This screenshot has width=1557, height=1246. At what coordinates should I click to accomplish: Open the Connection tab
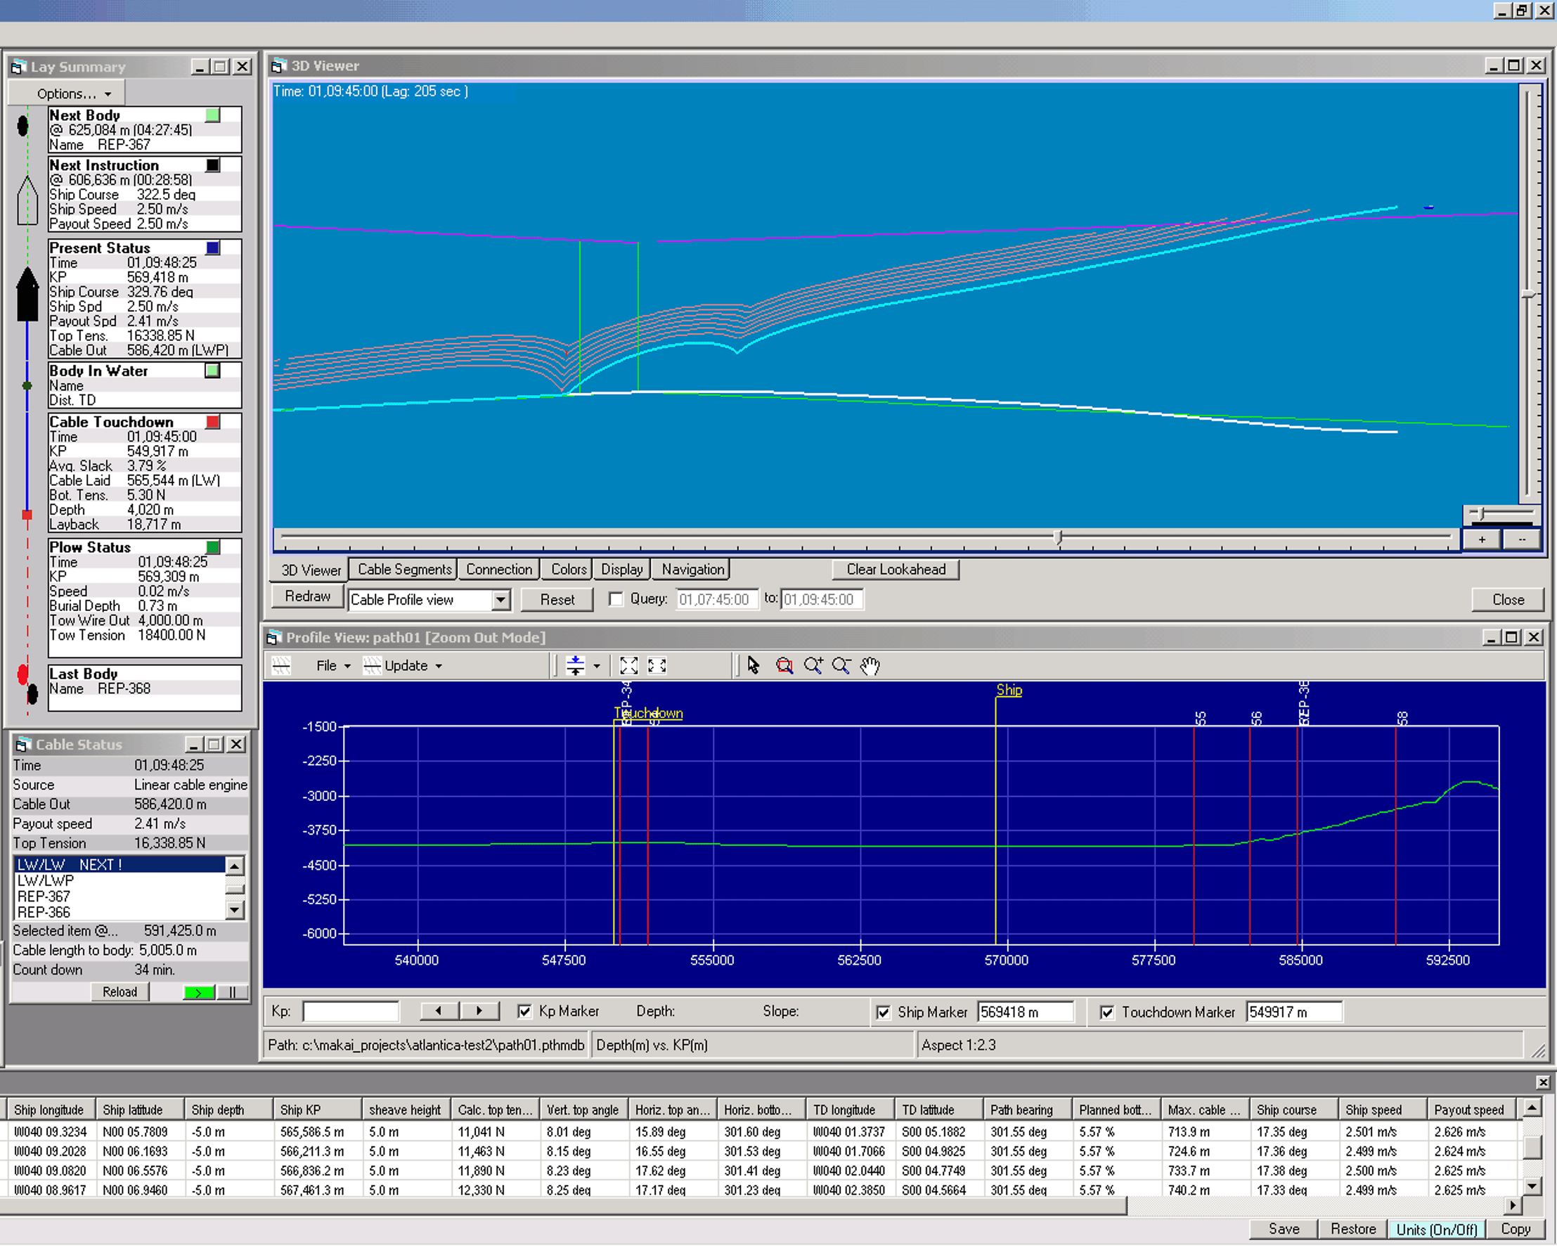pos(499,570)
